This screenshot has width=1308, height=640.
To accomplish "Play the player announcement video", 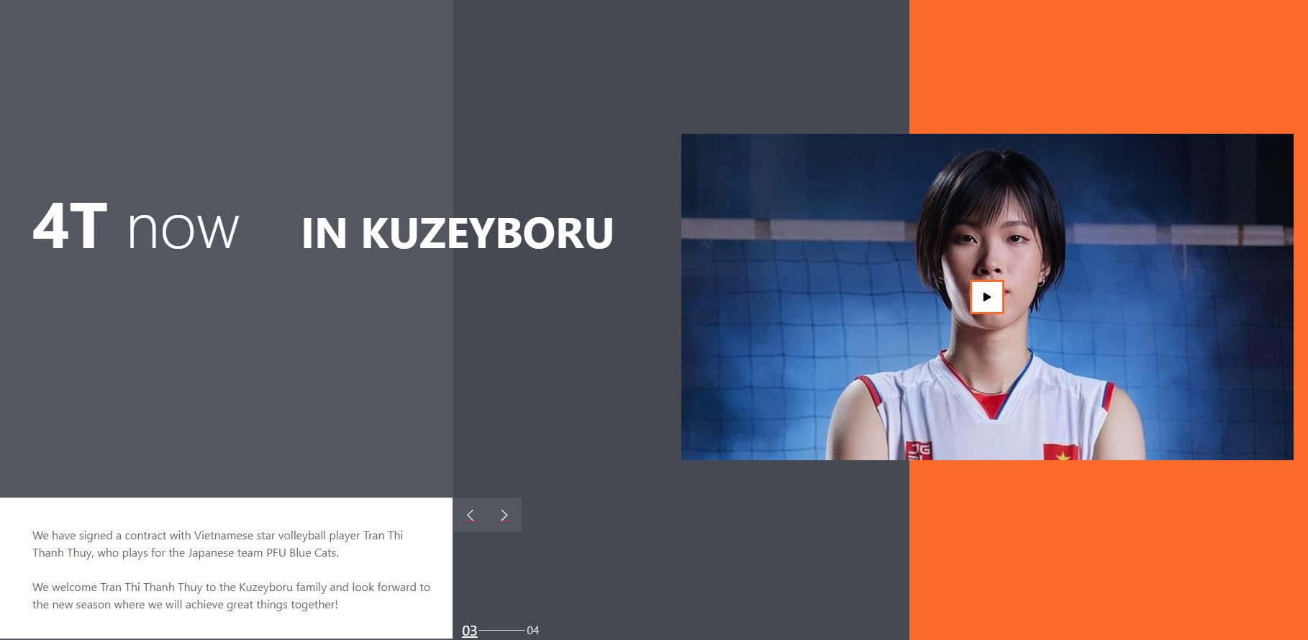I will click(x=986, y=297).
